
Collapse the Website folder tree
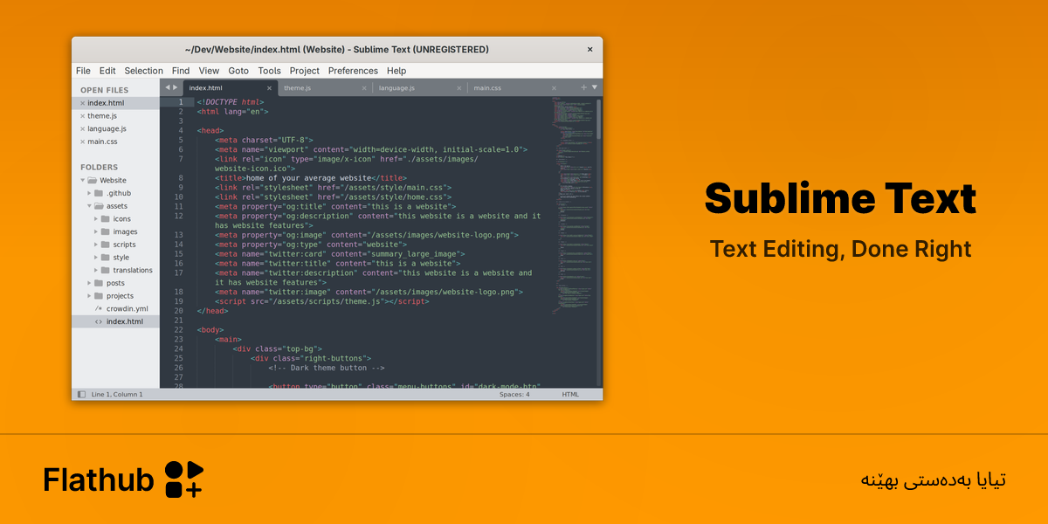81,181
